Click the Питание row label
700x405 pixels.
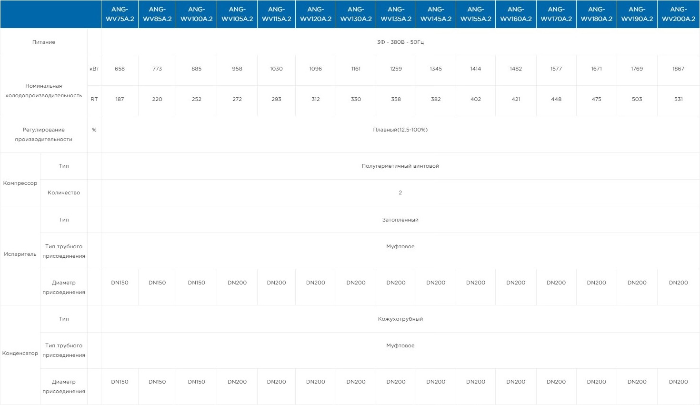[x=44, y=42]
